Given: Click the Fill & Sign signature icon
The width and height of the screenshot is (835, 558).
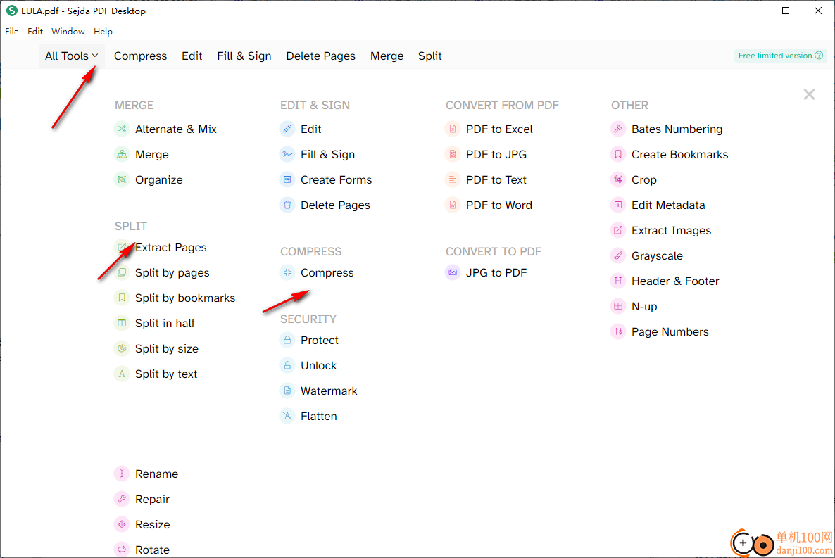Looking at the screenshot, I should pyautogui.click(x=287, y=154).
